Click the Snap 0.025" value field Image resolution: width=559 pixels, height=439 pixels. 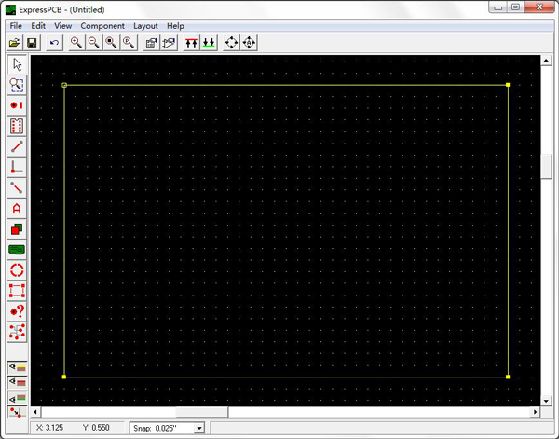pos(162,428)
